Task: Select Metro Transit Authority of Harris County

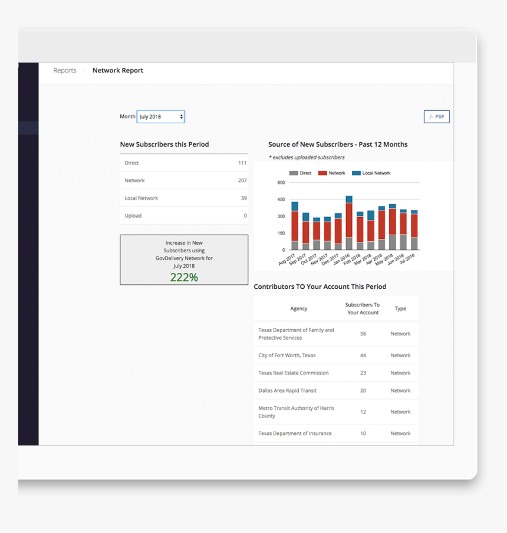Action: [x=336, y=412]
